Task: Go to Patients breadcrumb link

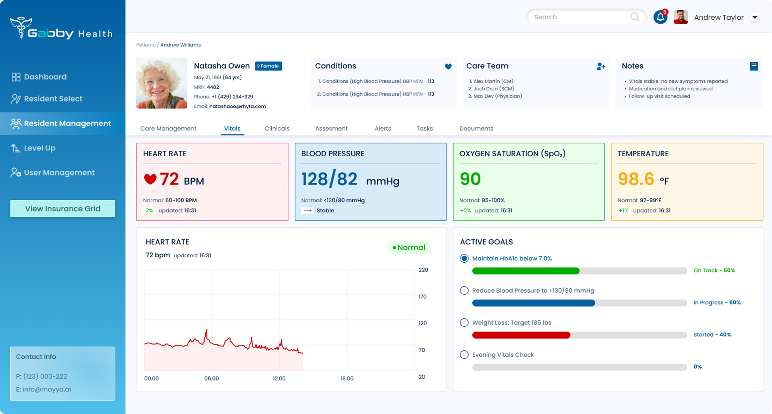Action: 146,45
